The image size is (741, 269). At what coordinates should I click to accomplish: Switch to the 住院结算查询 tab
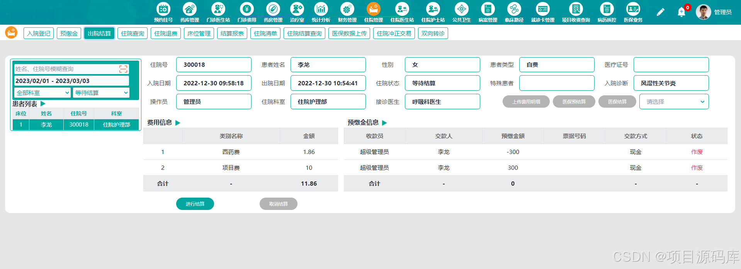pyautogui.click(x=304, y=33)
